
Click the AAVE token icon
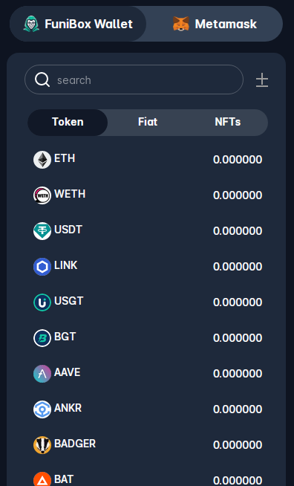(x=42, y=374)
